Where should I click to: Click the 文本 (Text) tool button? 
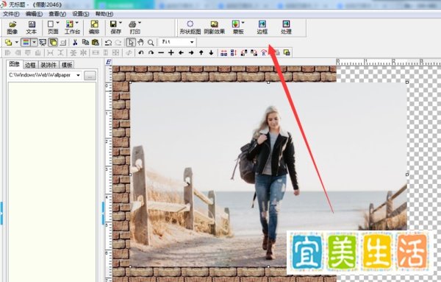click(x=31, y=27)
